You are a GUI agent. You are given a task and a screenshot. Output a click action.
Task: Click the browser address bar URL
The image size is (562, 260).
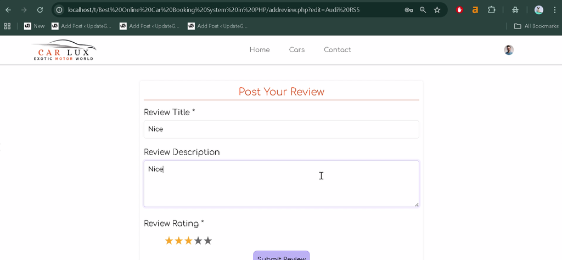[213, 10]
